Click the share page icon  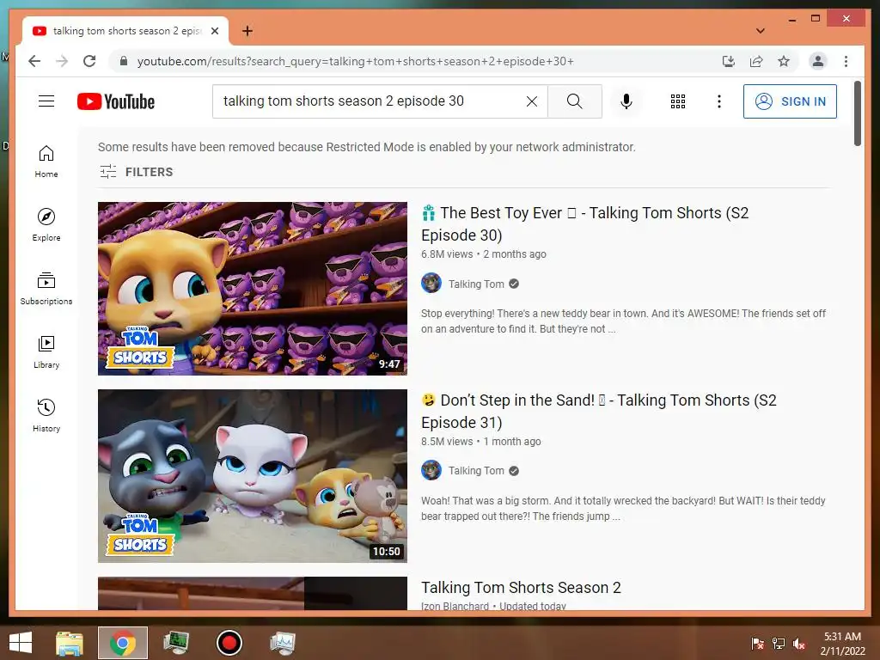756,61
